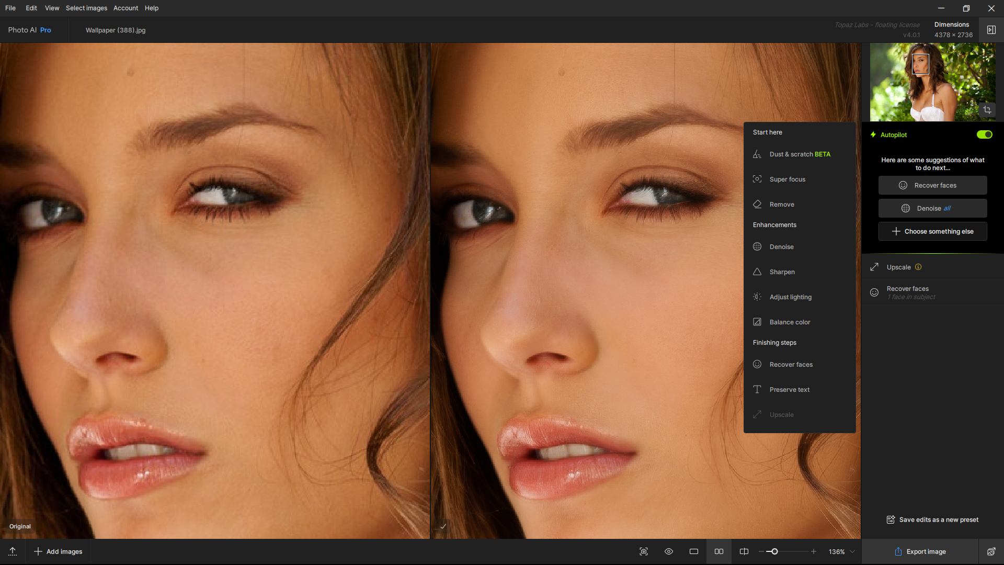The image size is (1004, 565).
Task: Take a snapshot with the camera icon
Action: (x=644, y=551)
